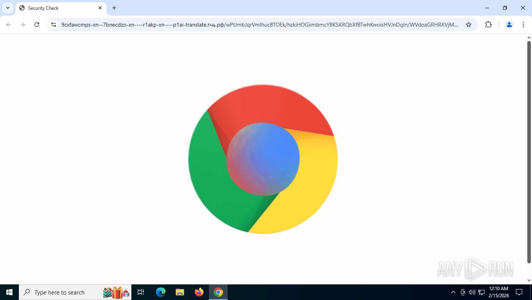Screen dimensions: 532x300
Task: Show hidden system tray icons
Action: tap(453, 292)
